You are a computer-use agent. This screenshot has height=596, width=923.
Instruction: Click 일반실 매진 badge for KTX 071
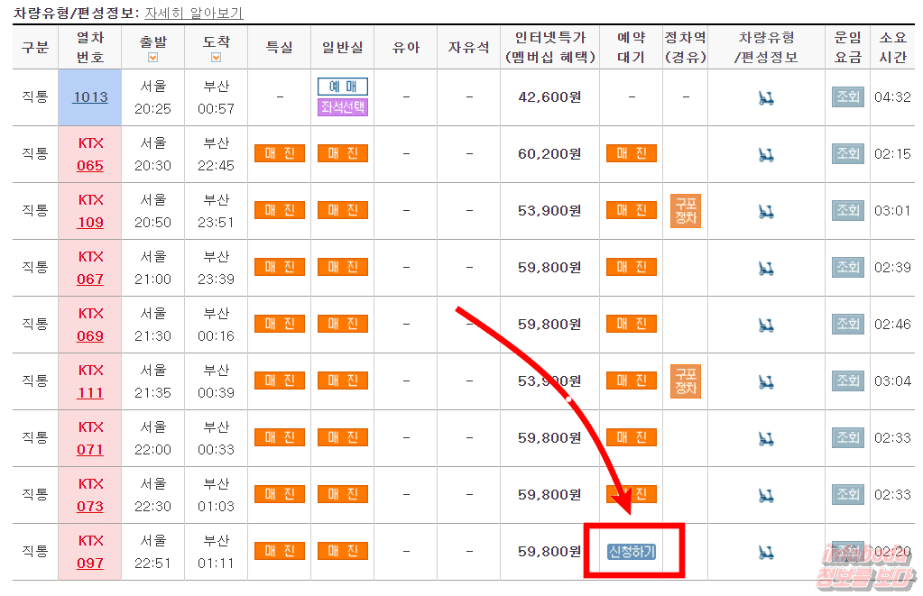pos(343,437)
